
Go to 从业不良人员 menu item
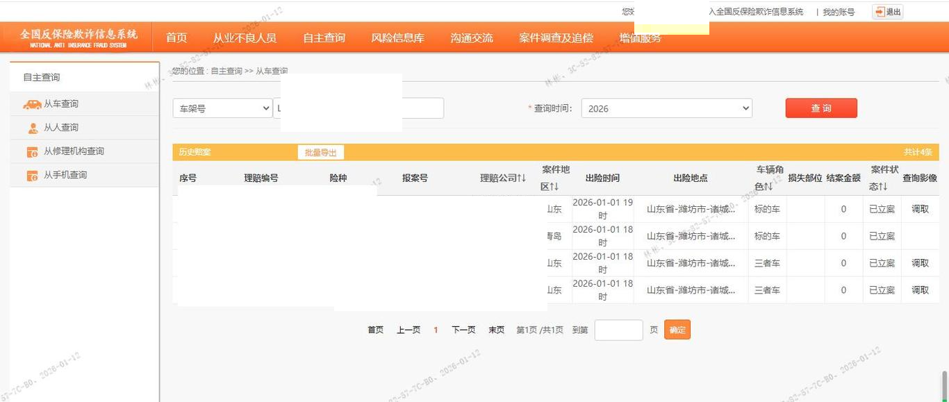pyautogui.click(x=245, y=37)
